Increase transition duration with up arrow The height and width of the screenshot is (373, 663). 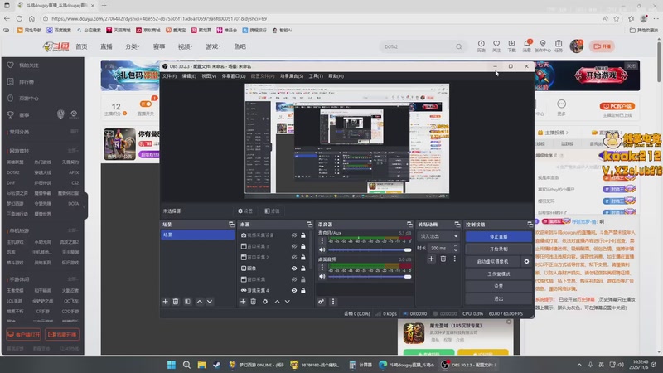pos(455,245)
